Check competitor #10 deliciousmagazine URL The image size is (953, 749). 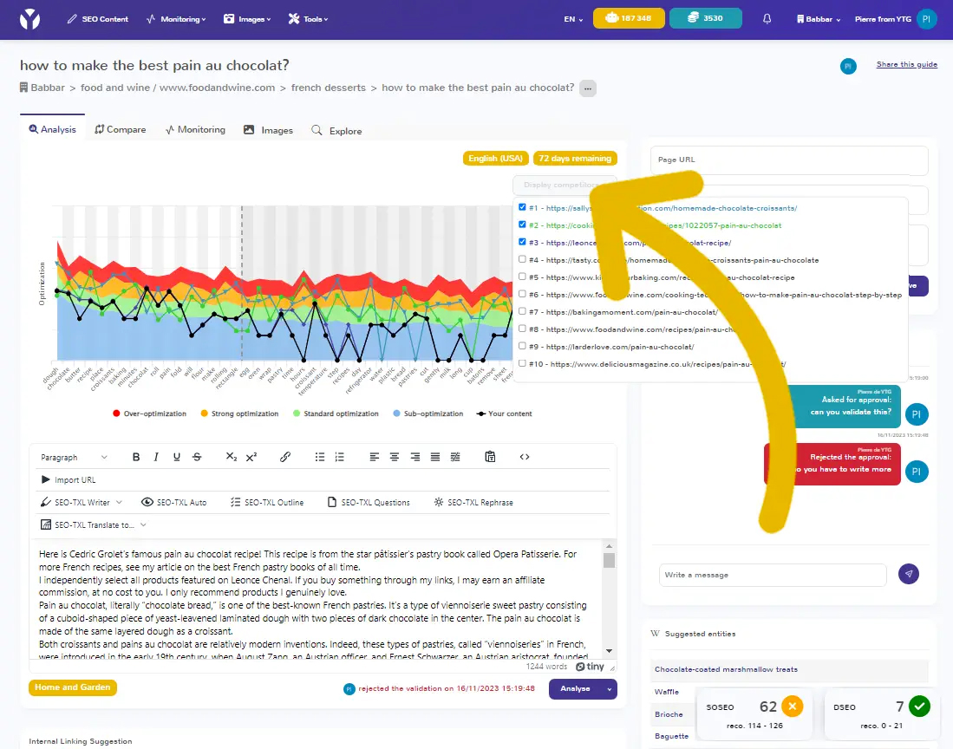[522, 363]
